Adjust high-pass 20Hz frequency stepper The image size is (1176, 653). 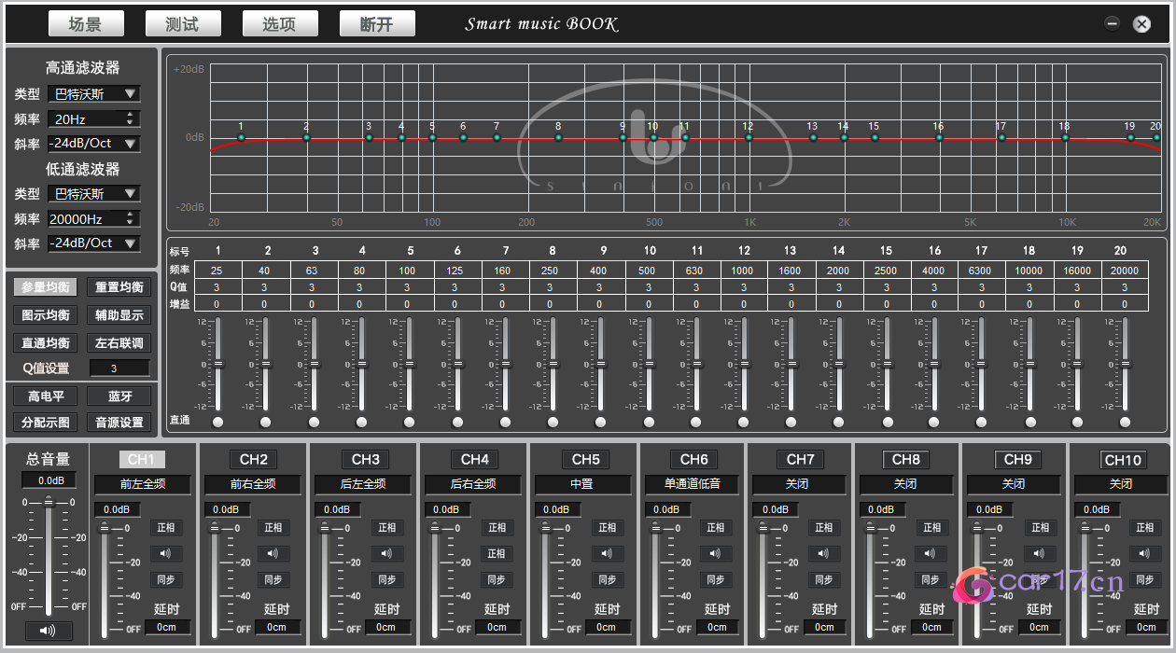click(x=131, y=118)
